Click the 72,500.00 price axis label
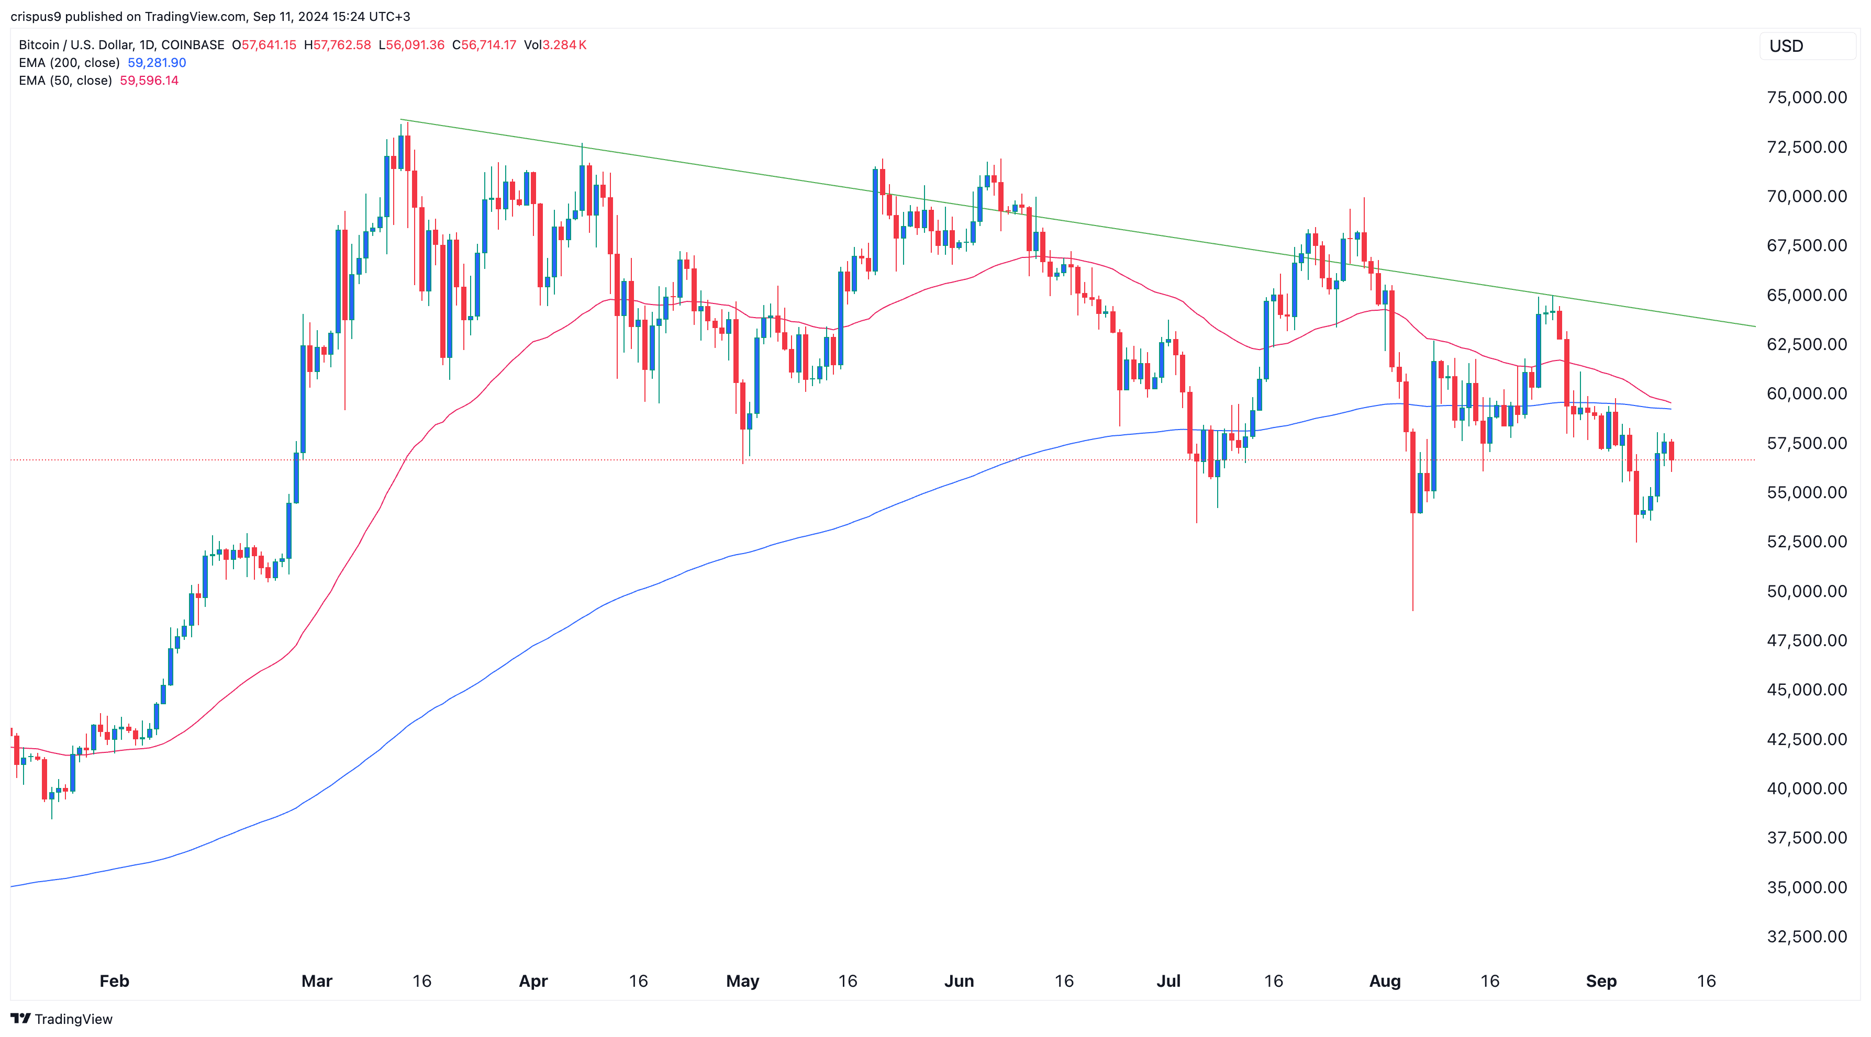Viewport: 1871px width, 1037px height. tap(1807, 146)
